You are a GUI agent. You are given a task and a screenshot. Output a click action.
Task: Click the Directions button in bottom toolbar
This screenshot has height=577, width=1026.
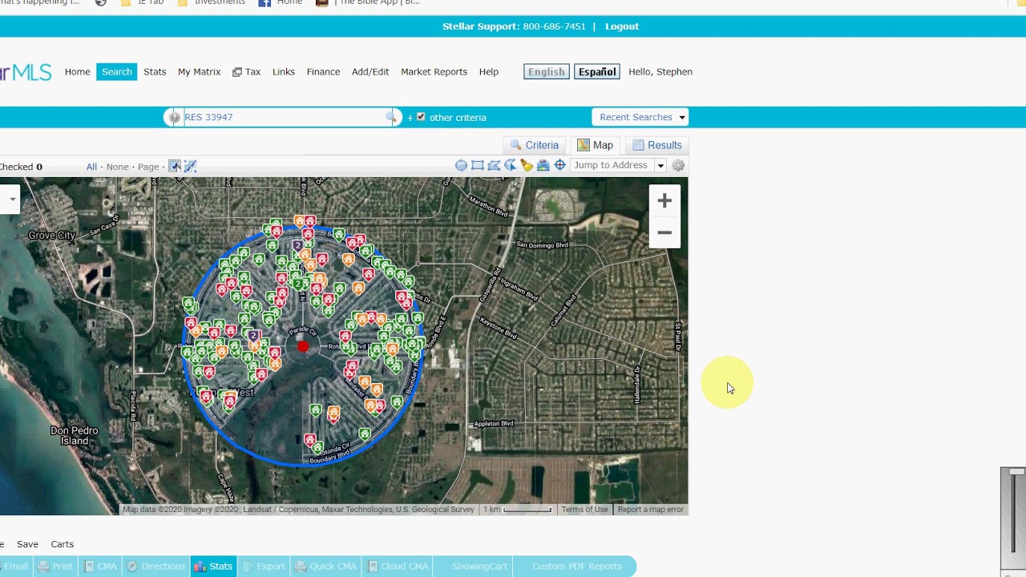(x=156, y=566)
